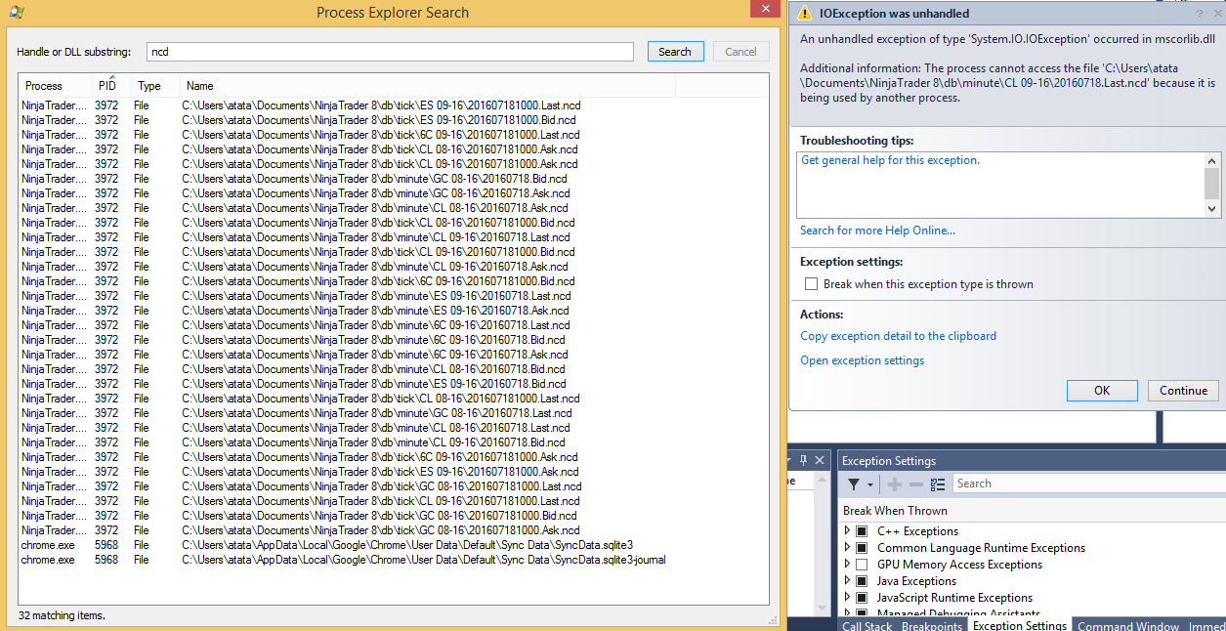Image resolution: width=1226 pixels, height=631 pixels.
Task: Sort results by Type column header
Action: (x=155, y=86)
